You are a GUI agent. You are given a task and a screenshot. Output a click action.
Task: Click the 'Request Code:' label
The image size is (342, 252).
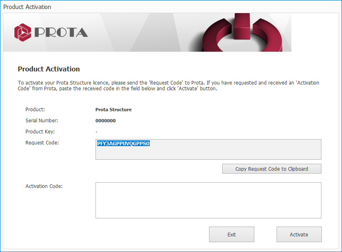click(x=42, y=143)
